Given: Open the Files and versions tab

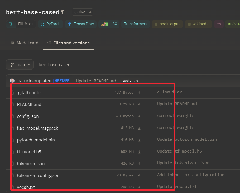Looking at the screenshot, I should (x=68, y=43).
